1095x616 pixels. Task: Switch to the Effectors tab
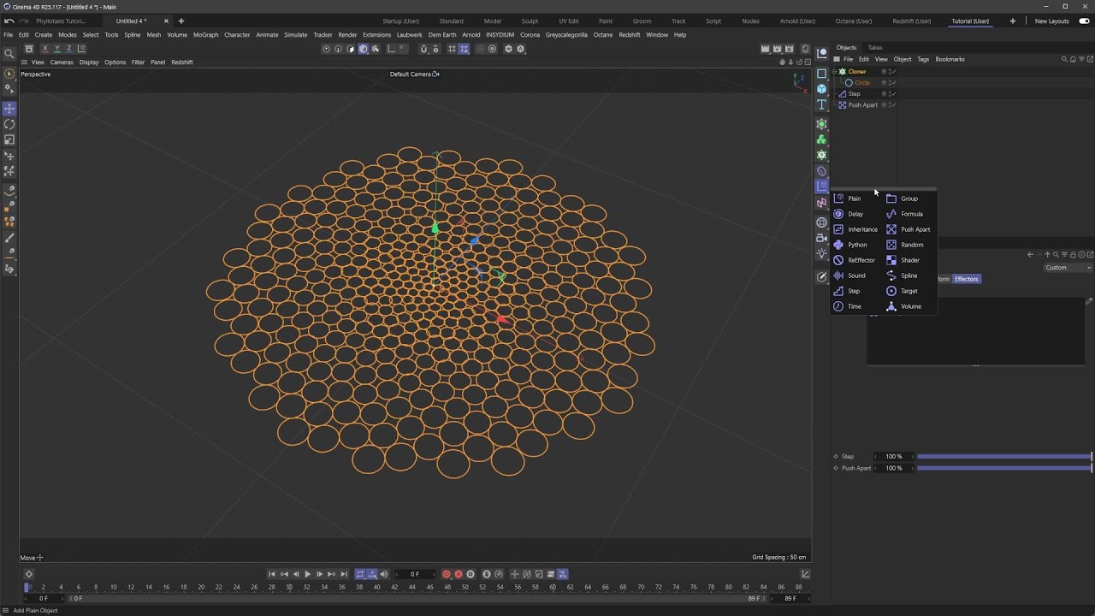coord(966,279)
